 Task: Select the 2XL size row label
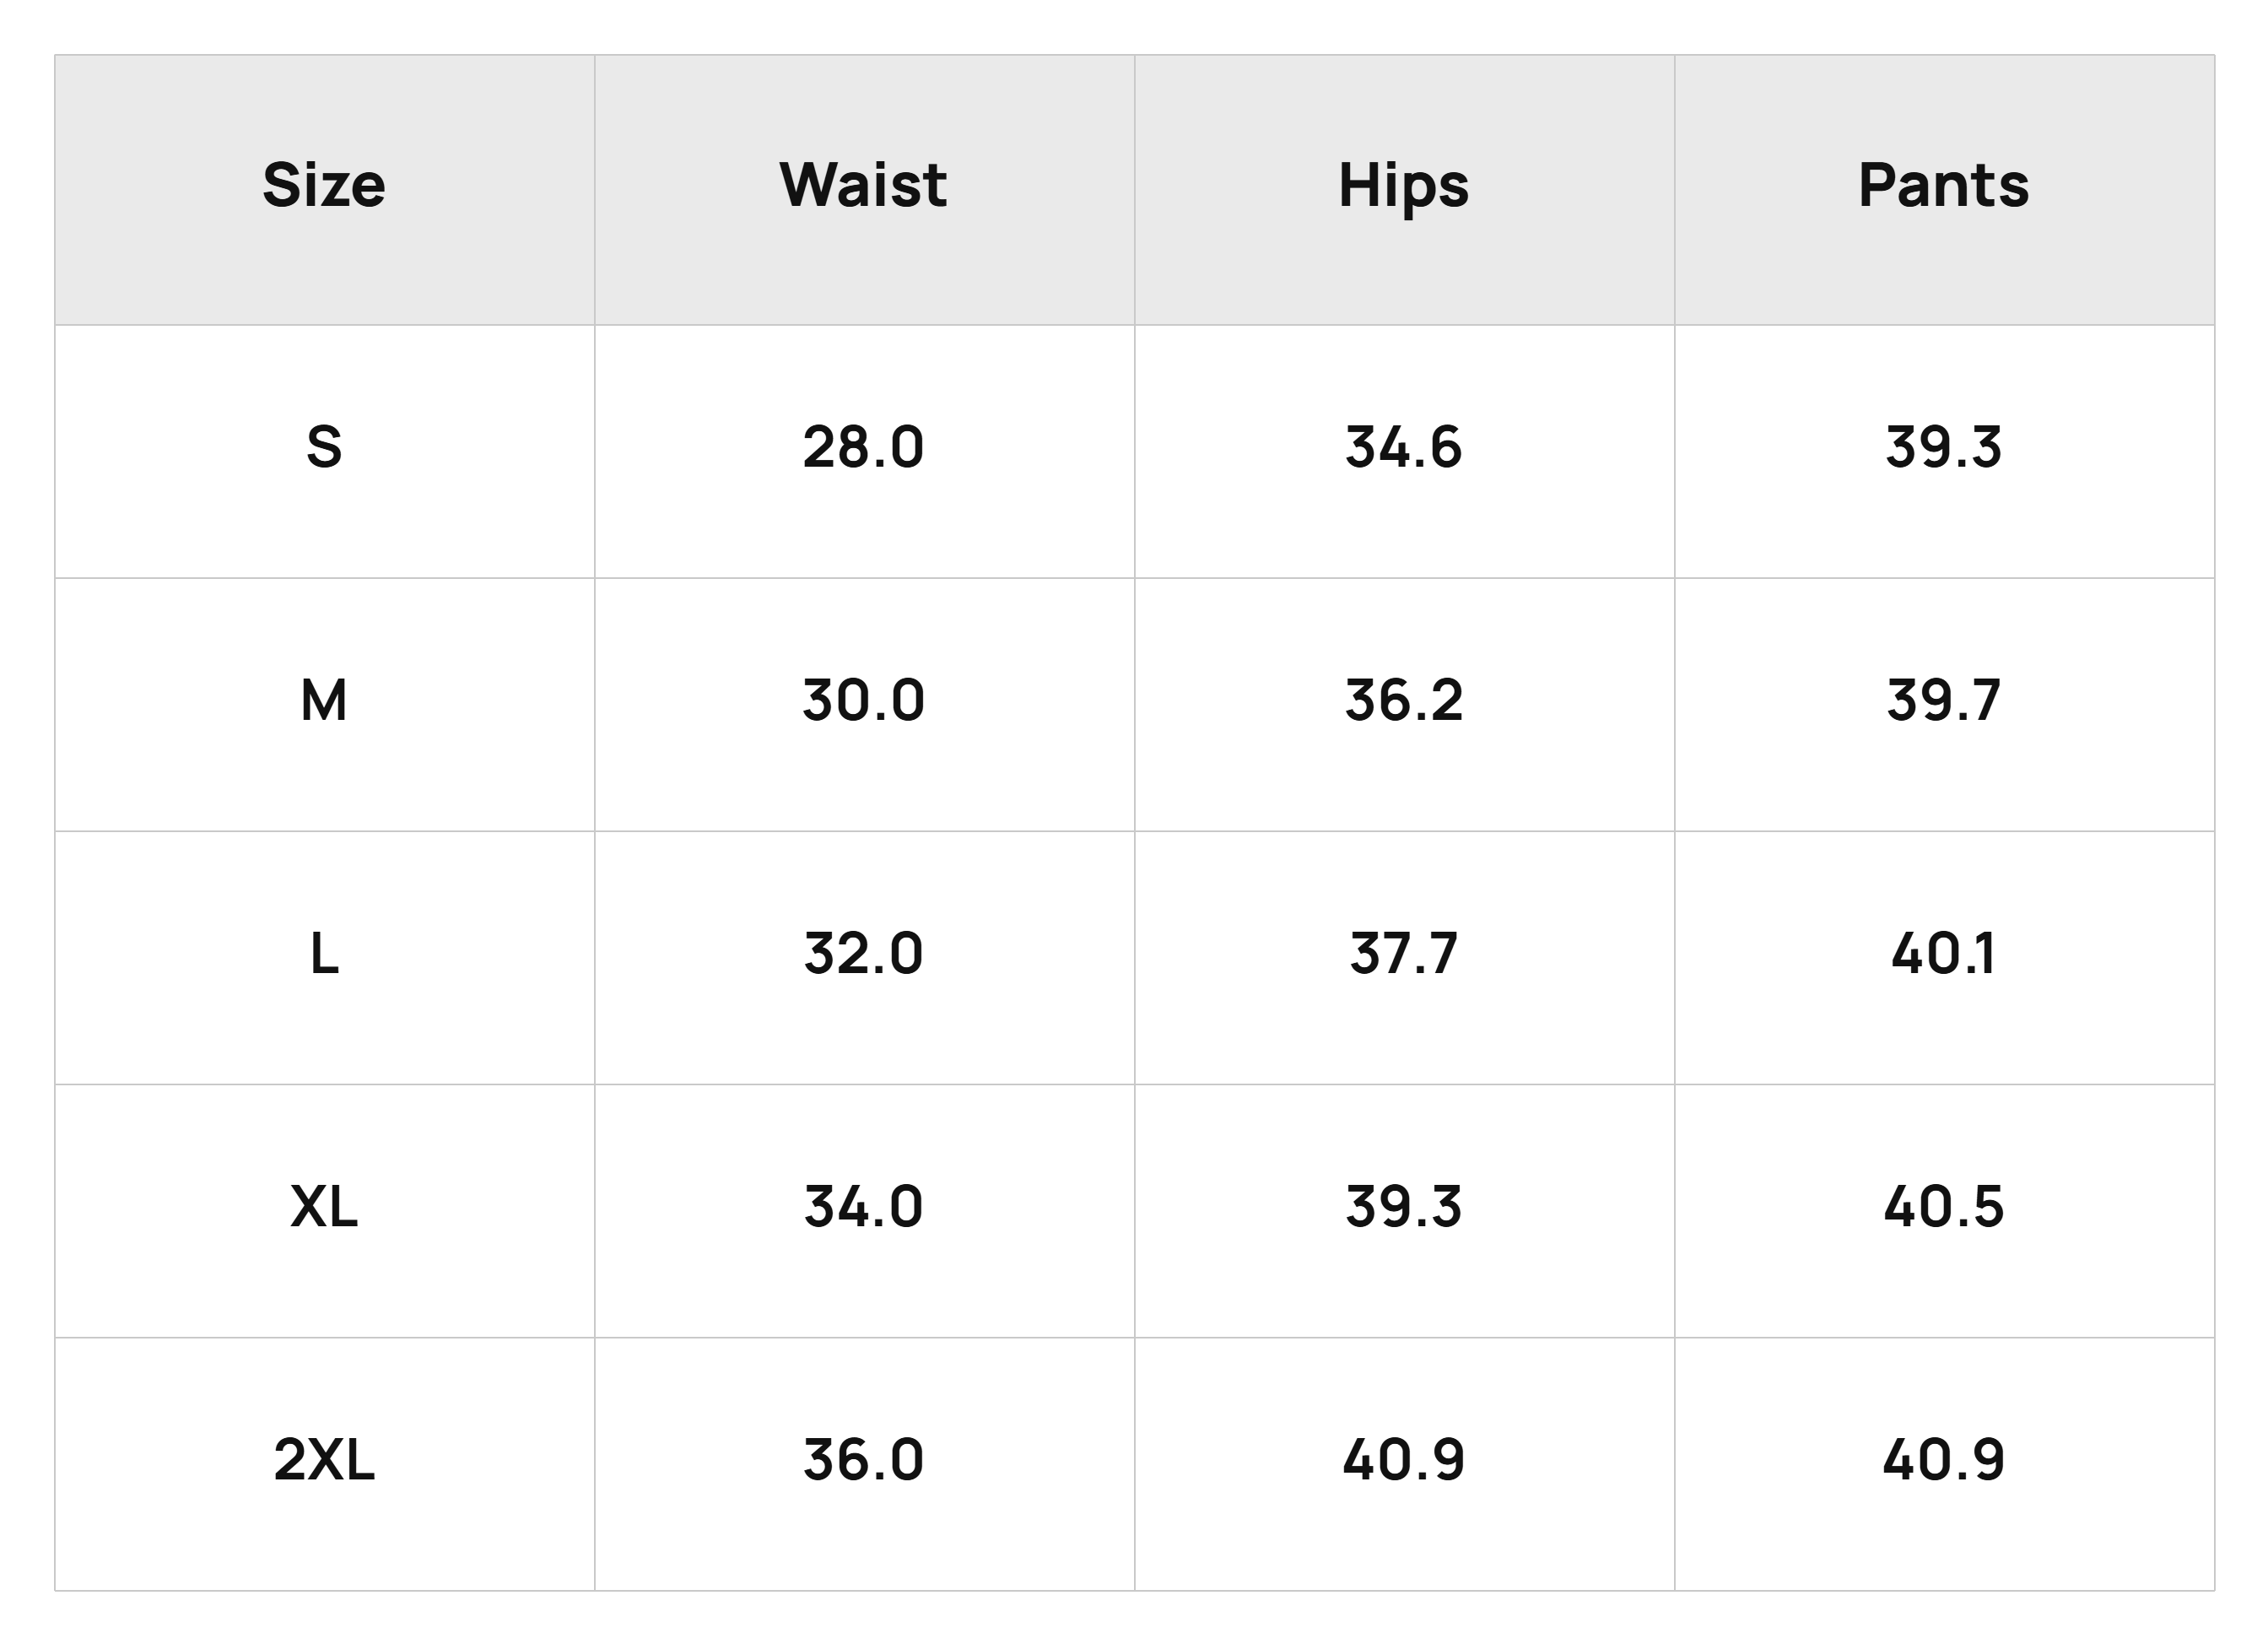pos(324,1459)
